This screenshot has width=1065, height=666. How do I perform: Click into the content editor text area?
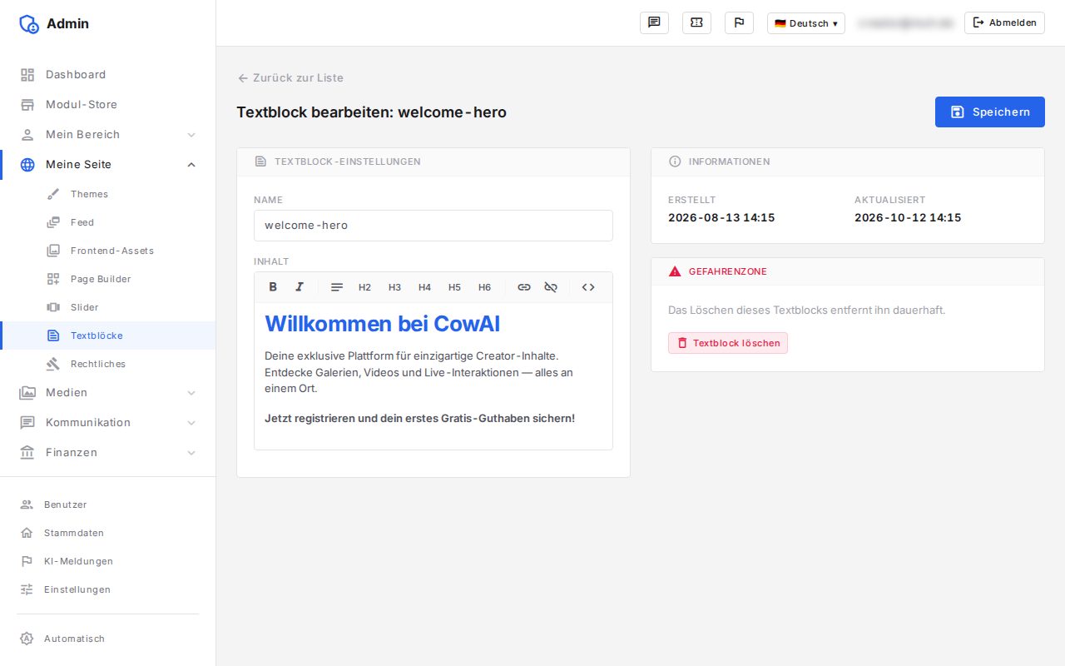point(433,376)
